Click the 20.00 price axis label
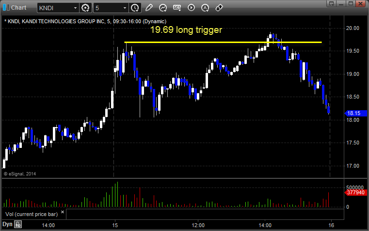The height and width of the screenshot is (231, 369). coord(353,28)
